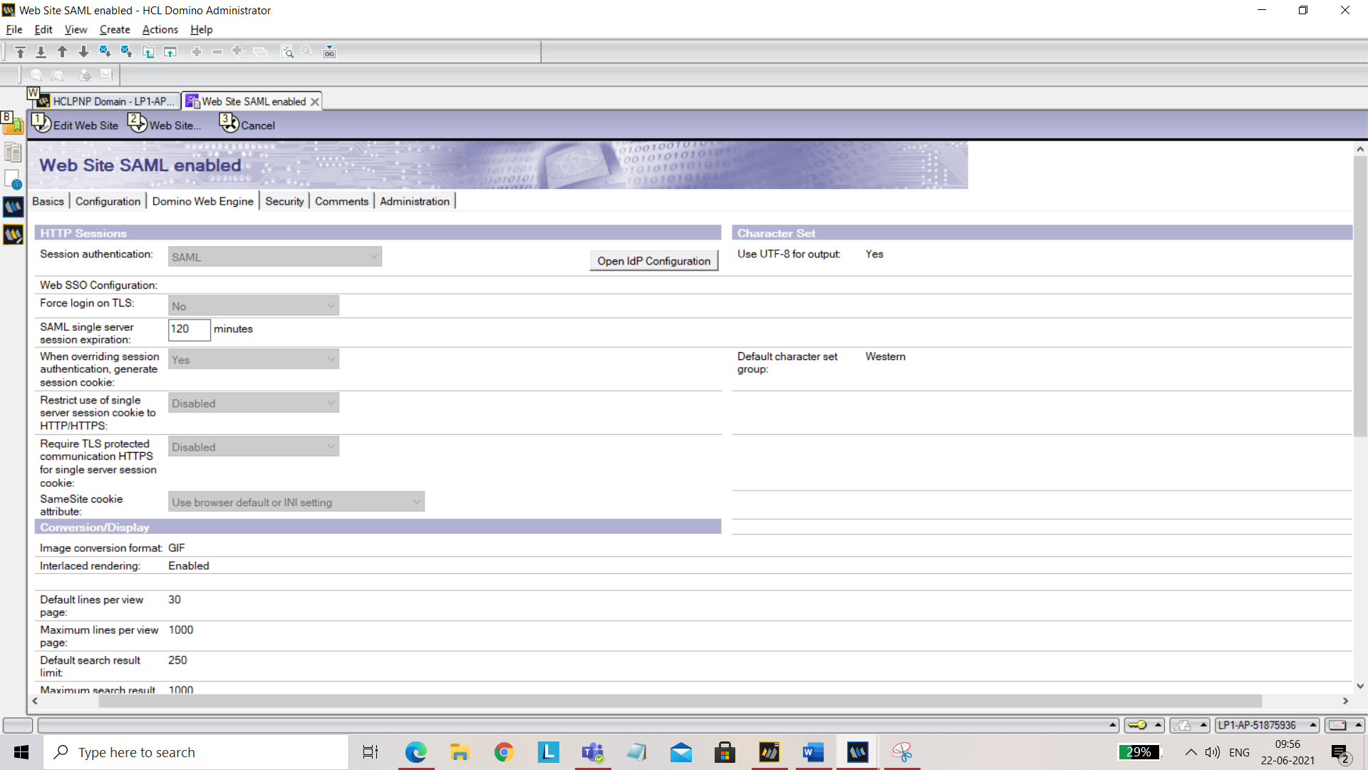
Task: Click the Cancel action button
Action: pos(247,125)
